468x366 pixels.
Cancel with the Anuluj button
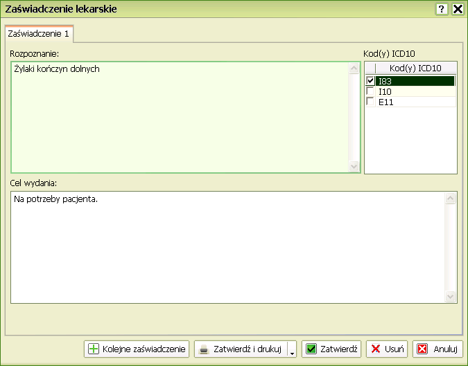tap(437, 349)
